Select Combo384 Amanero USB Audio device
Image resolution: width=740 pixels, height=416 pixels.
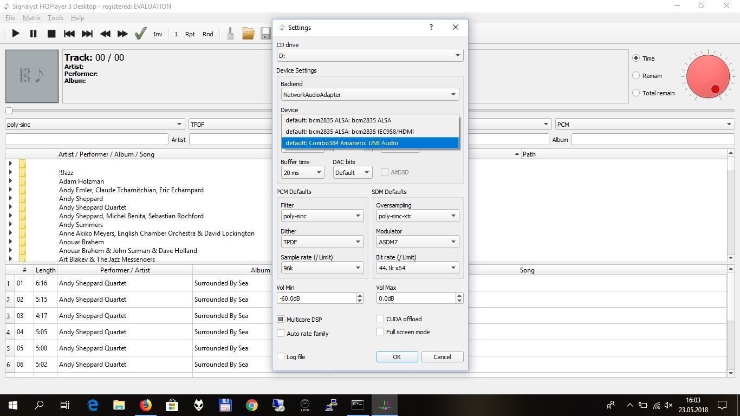(370, 143)
